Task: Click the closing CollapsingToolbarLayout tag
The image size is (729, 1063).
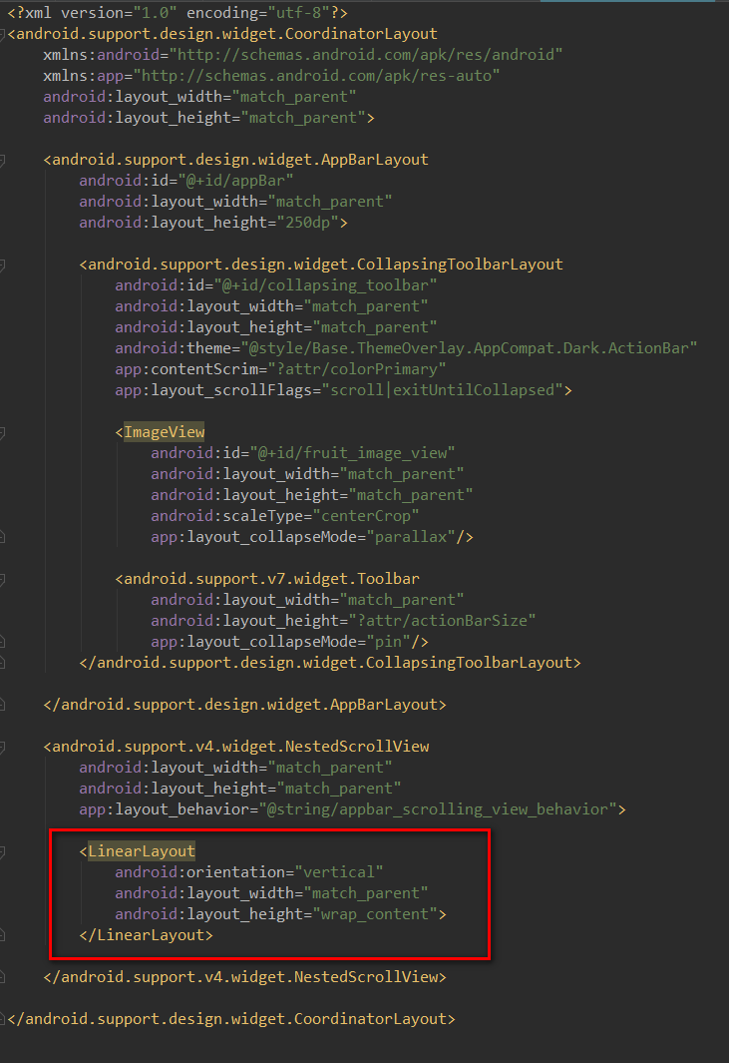Action: [330, 663]
